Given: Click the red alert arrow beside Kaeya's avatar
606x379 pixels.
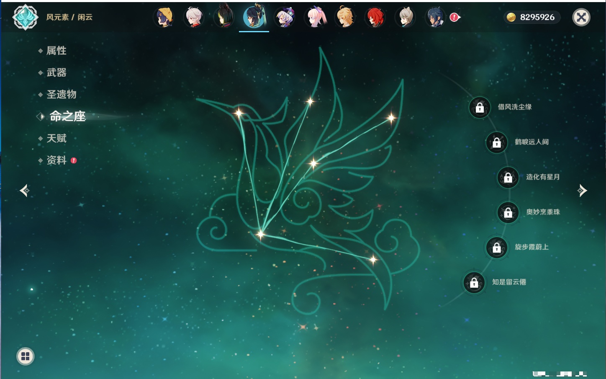Looking at the screenshot, I should pyautogui.click(x=454, y=17).
